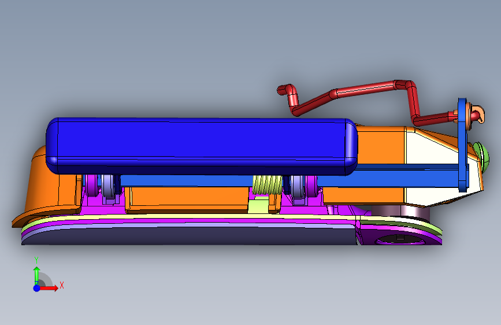Select the large blue handle grip body
Viewport: 501px width, 325px height.
(201, 146)
